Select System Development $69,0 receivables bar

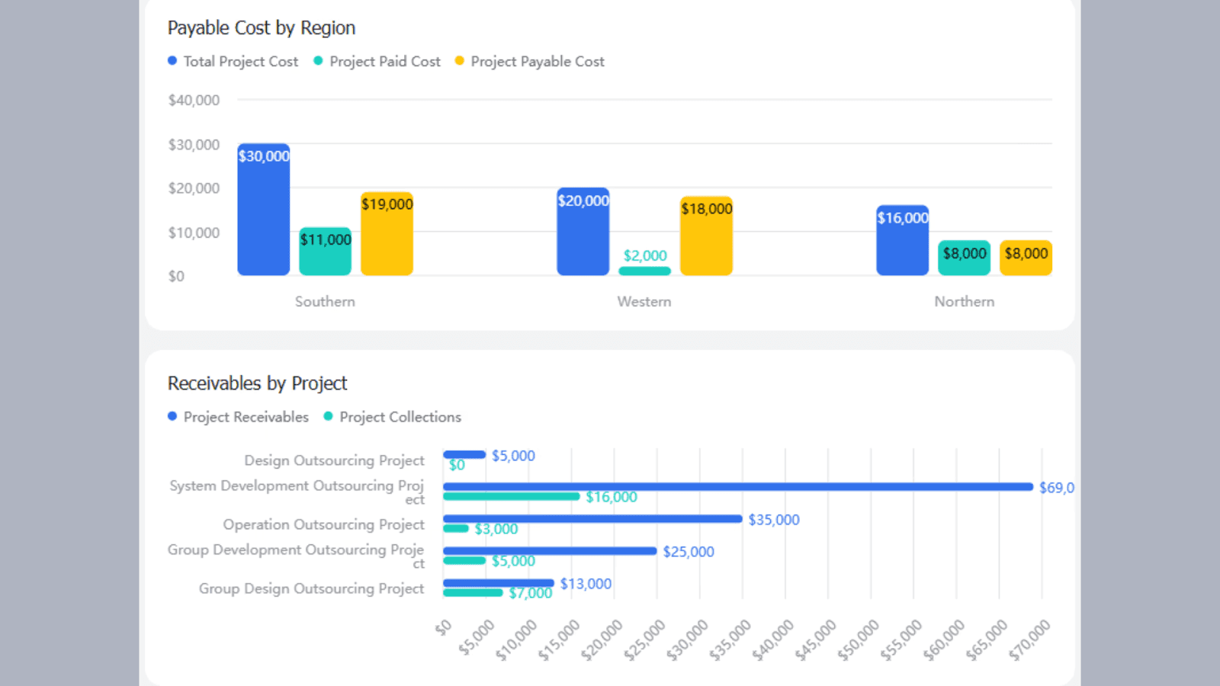coord(738,487)
